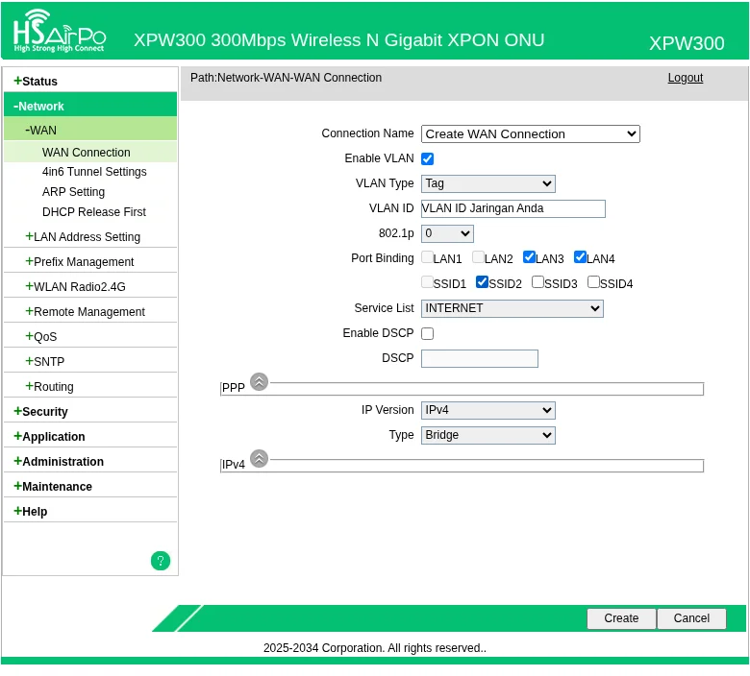This screenshot has height=676, width=750.
Task: Click the Create button
Action: (x=621, y=618)
